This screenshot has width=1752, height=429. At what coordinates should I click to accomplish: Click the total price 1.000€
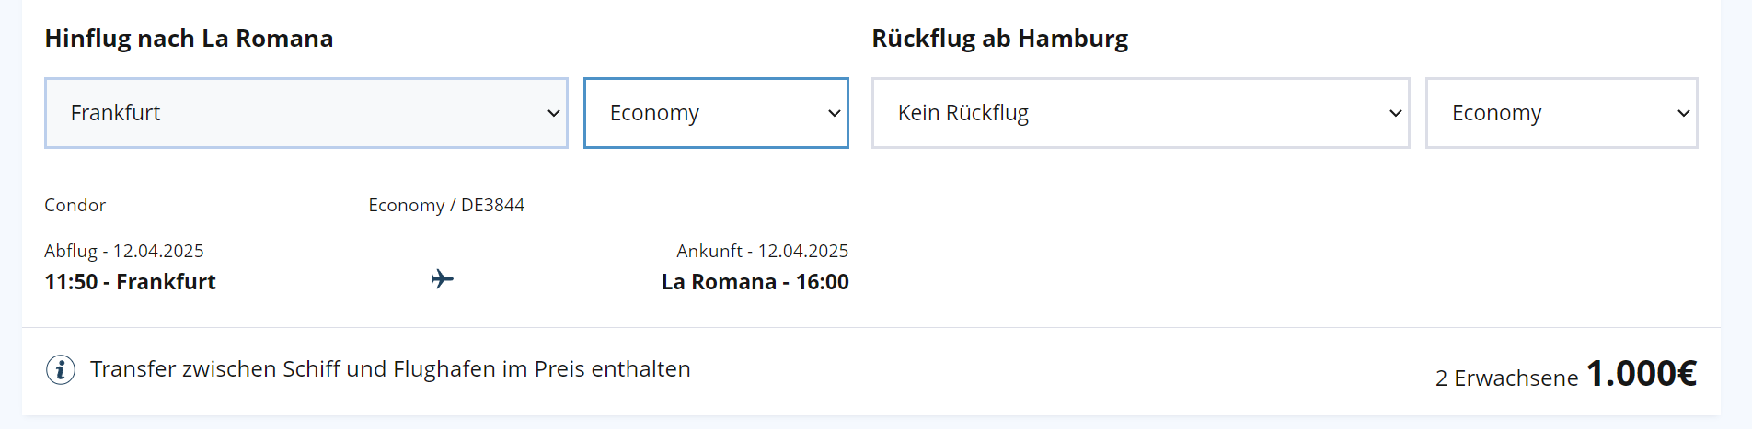click(1641, 374)
